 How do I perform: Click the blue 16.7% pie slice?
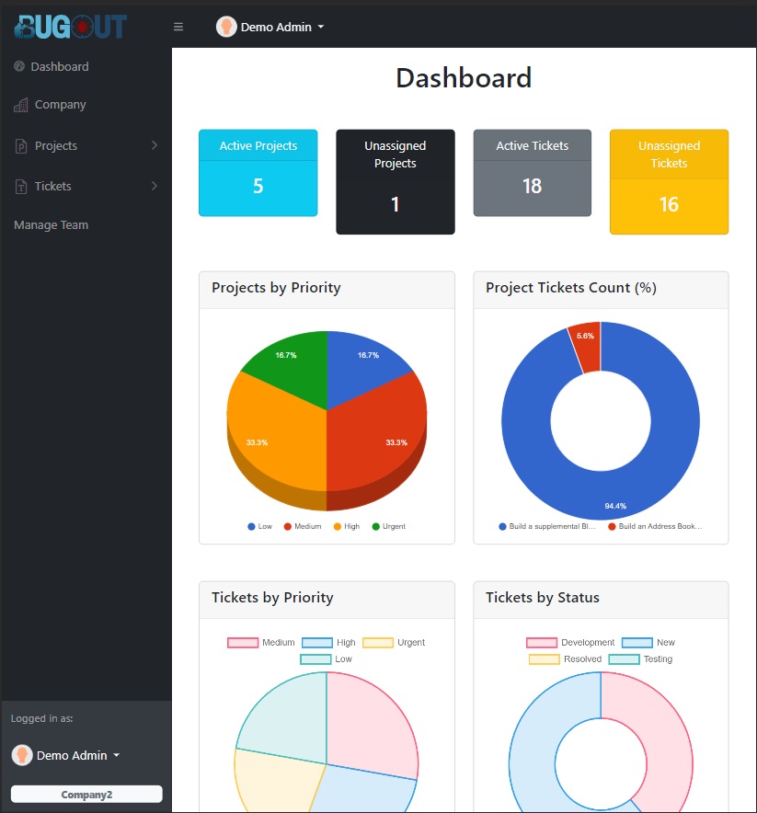(361, 369)
